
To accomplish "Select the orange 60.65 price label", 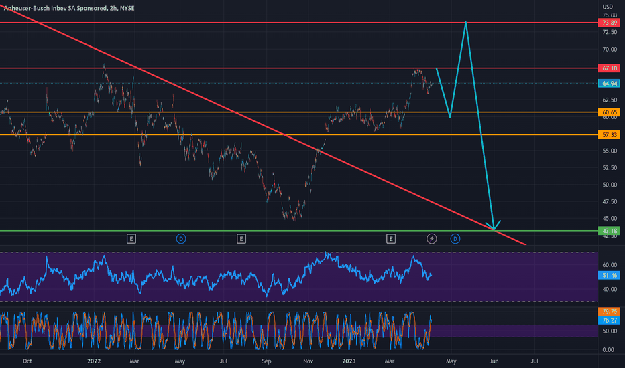I will [x=609, y=112].
